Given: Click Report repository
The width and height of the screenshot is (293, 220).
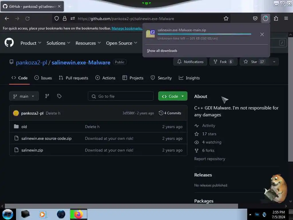Looking at the screenshot, I should pyautogui.click(x=210, y=159).
